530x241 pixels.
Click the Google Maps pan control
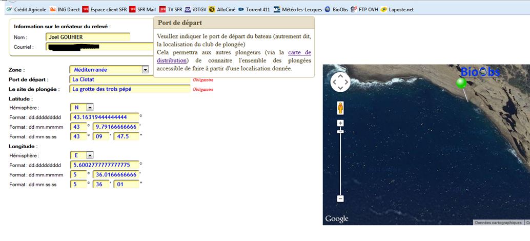pos(340,82)
